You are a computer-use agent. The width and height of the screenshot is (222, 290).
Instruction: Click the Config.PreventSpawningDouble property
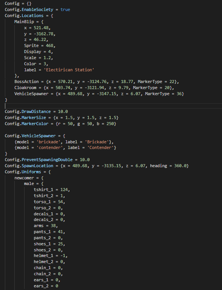click(x=39, y=160)
